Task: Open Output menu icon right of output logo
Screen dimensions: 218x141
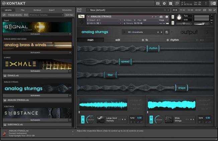Action: (x=206, y=32)
